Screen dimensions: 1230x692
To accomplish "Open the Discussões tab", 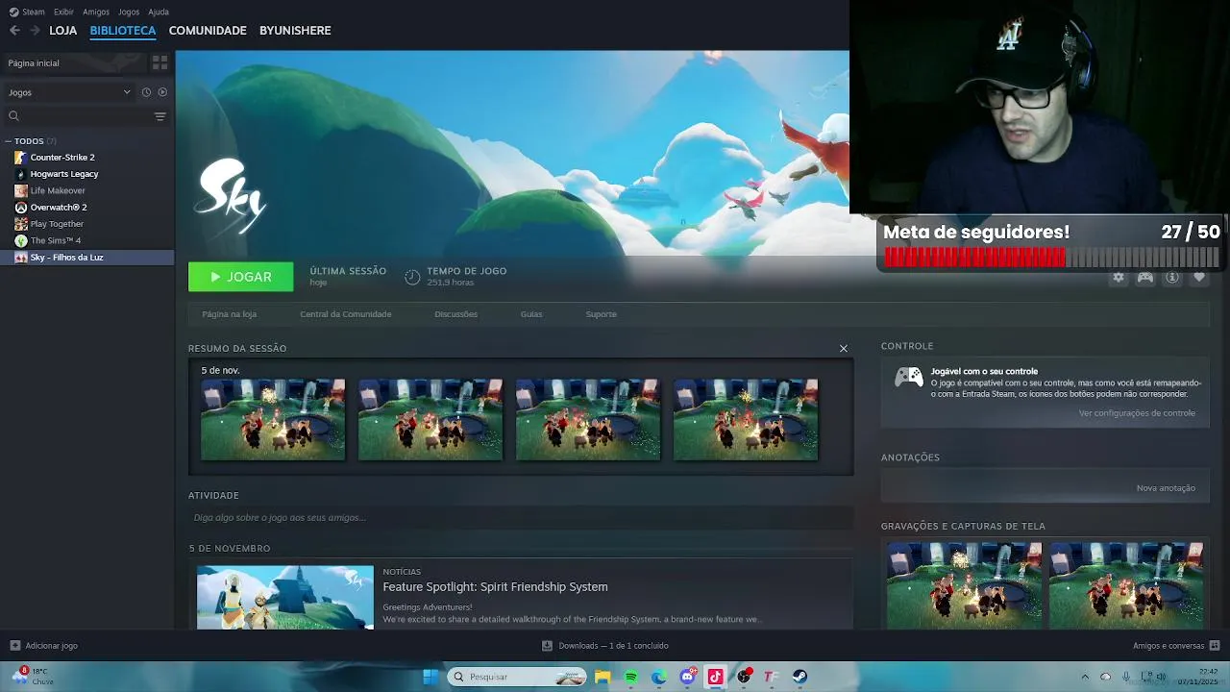I will [455, 314].
